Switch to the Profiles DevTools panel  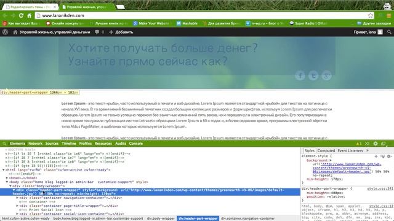[x=85, y=144]
